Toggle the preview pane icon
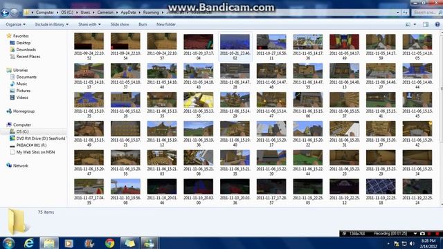Screen dimensions: 443x249 pyautogui.click(x=426, y=25)
